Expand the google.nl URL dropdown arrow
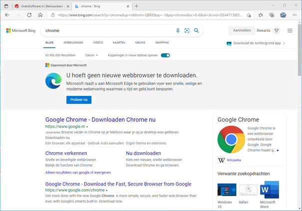 coord(87,127)
